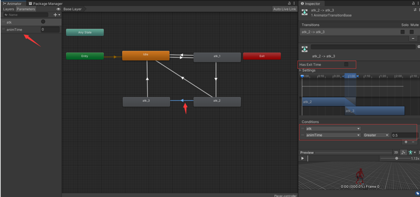Screen dimensions: 420x197
Task: Select the atk_2 to atk_3 transition arrow in graph
Action: pos(182,101)
